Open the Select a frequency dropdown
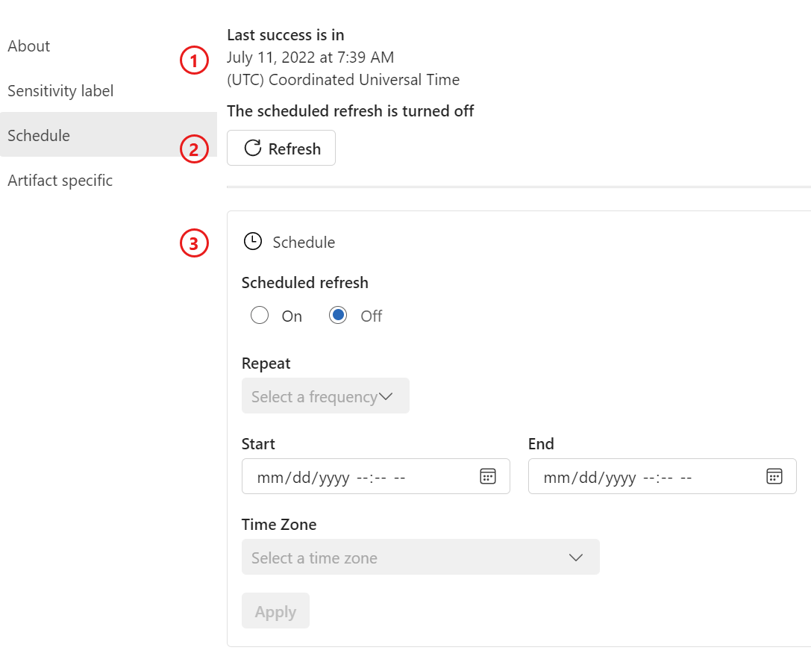Image resolution: width=811 pixels, height=668 pixels. click(325, 396)
